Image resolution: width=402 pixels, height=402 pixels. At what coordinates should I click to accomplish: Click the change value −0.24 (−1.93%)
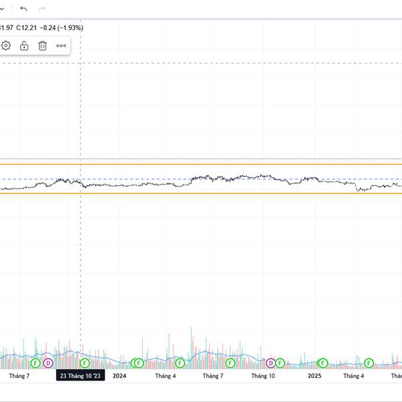click(x=62, y=27)
